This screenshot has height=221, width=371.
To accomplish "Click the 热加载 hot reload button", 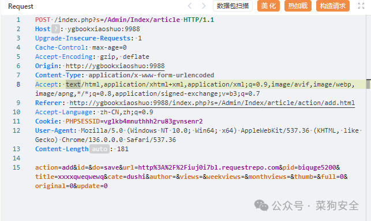I will pos(298,6).
